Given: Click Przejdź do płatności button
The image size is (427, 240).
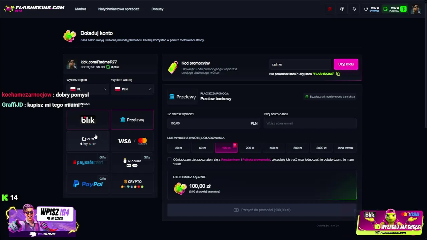Looking at the screenshot, I should 262,210.
